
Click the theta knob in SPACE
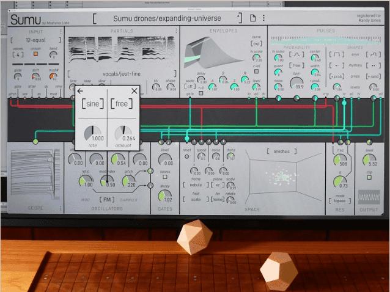pos(230,156)
